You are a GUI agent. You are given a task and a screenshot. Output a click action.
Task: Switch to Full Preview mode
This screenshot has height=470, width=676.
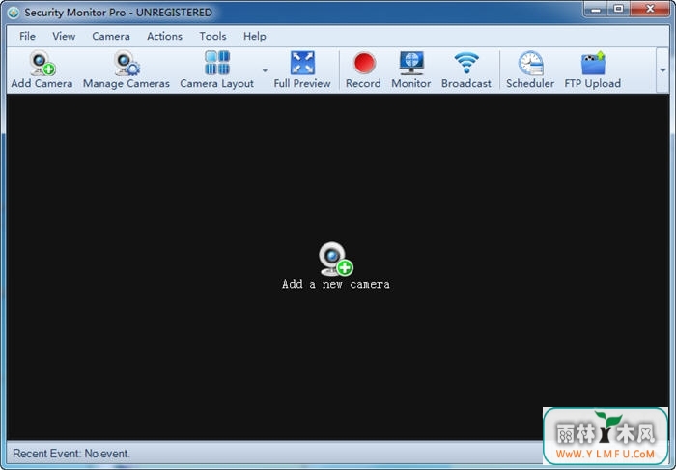[x=302, y=69]
